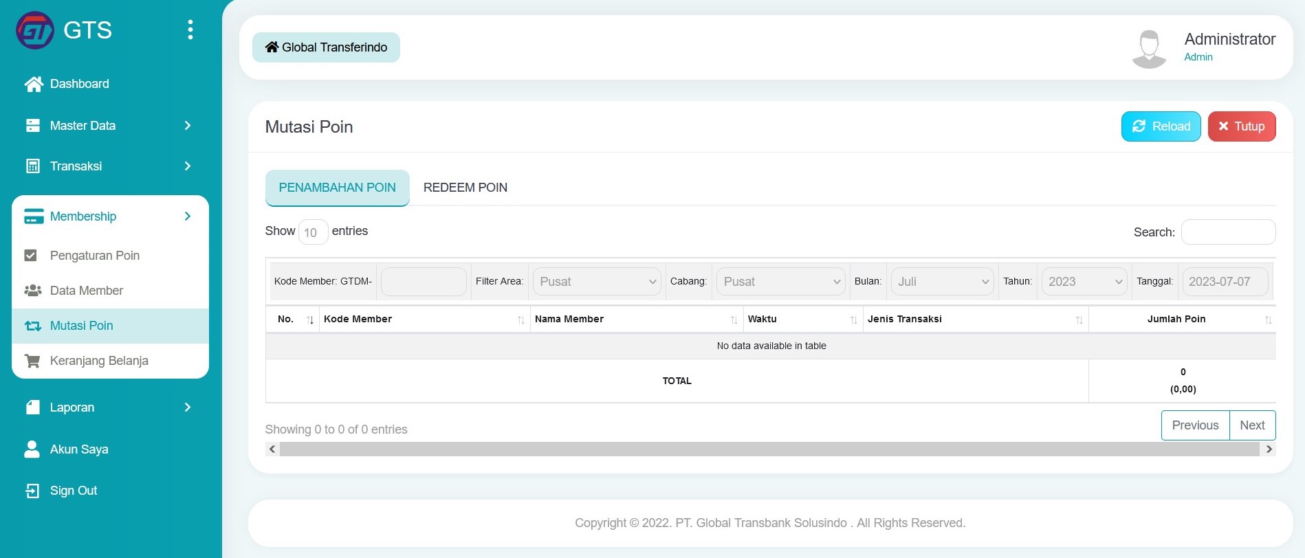Image resolution: width=1305 pixels, height=558 pixels.
Task: Expand the Master Data submenu chevron
Action: point(188,126)
